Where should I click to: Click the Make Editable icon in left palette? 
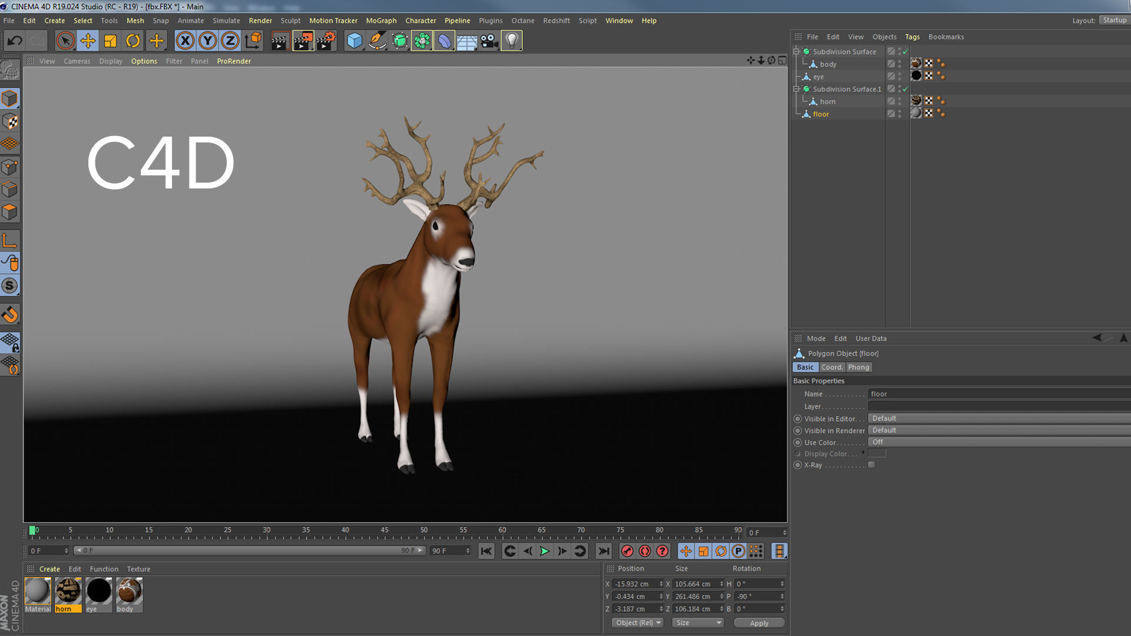(10, 70)
